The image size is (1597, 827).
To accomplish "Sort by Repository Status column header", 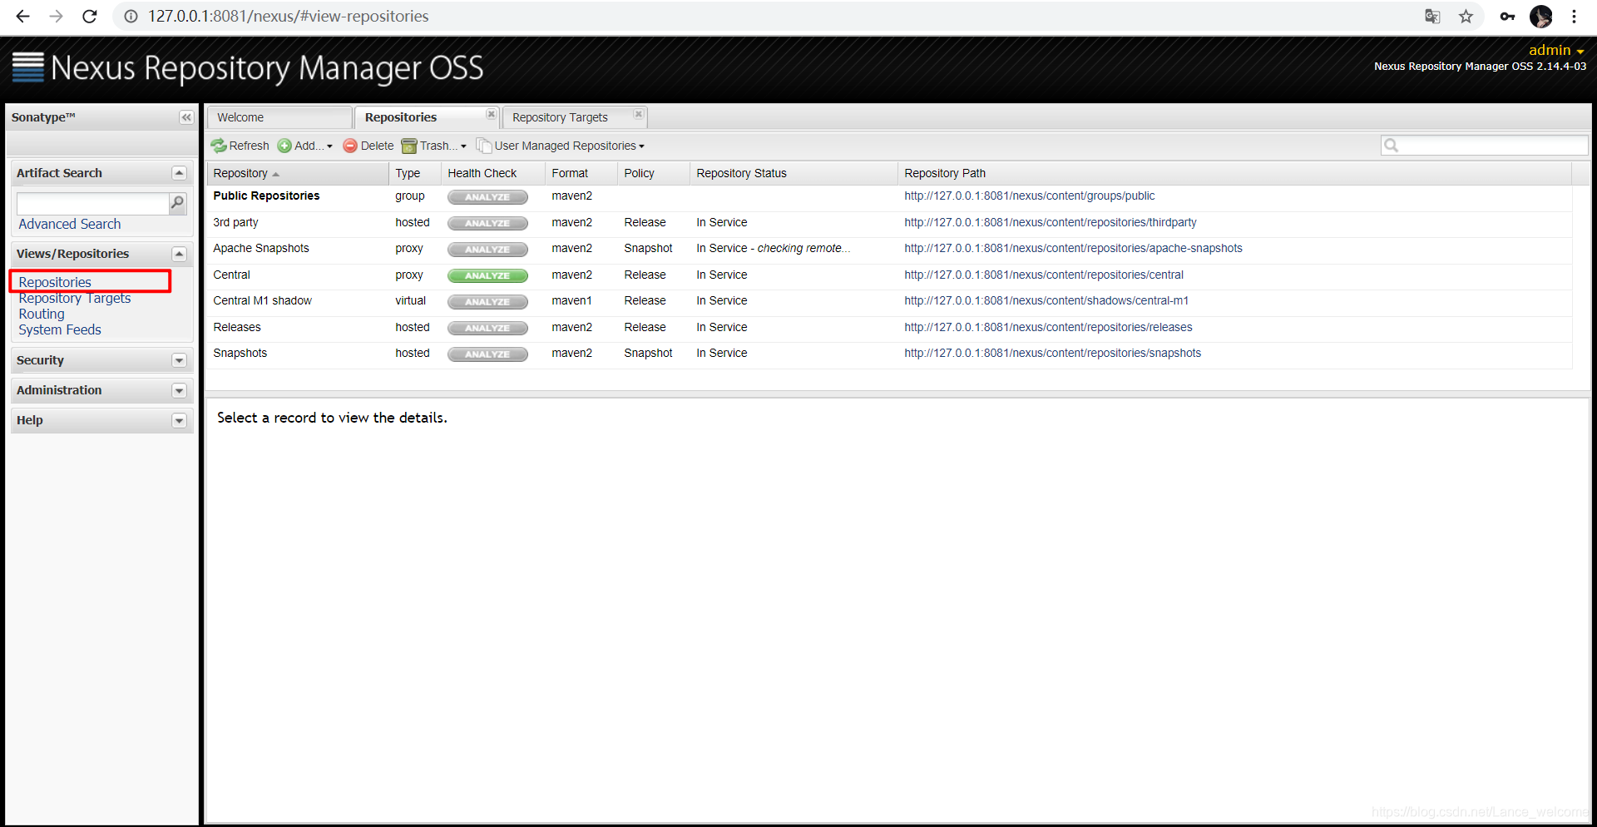I will click(794, 173).
